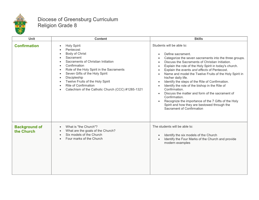Click the 'Pentecost' bullet item
Image resolution: width=259 pixels, height=200 pixels.
[73, 50]
